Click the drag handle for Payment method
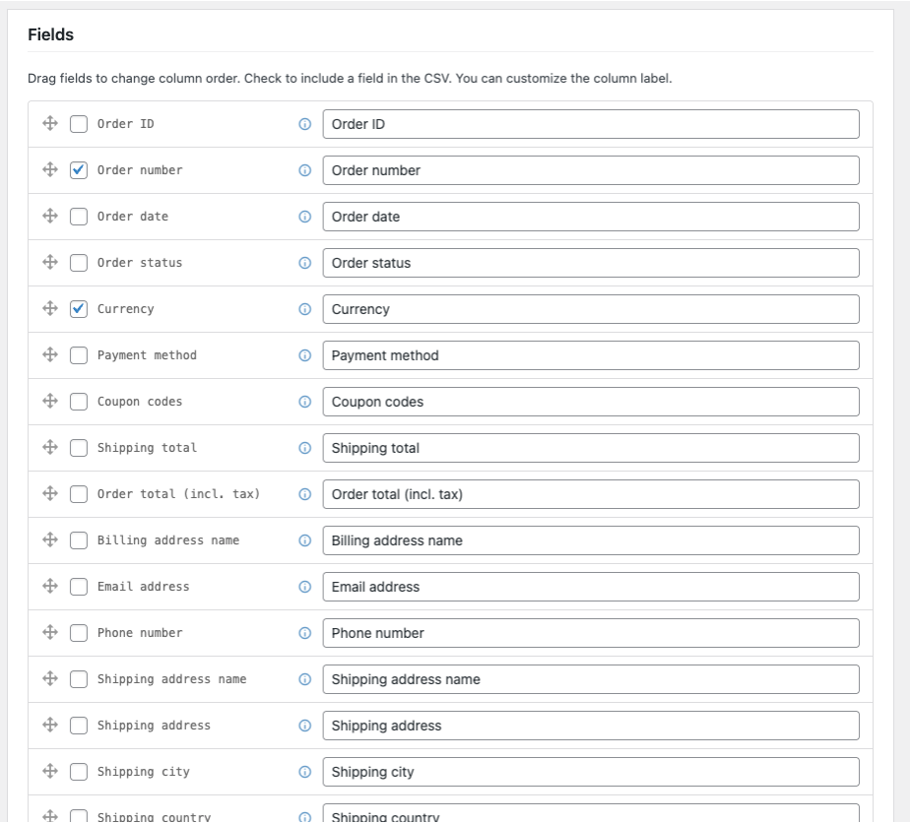The width and height of the screenshot is (910, 823). pyautogui.click(x=50, y=355)
